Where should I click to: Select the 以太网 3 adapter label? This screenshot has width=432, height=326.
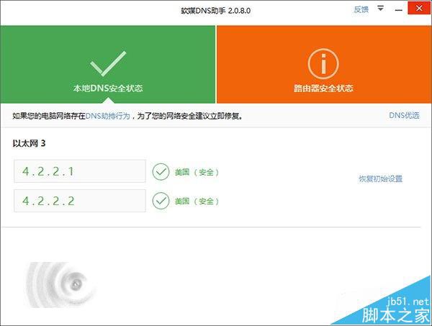[29, 143]
